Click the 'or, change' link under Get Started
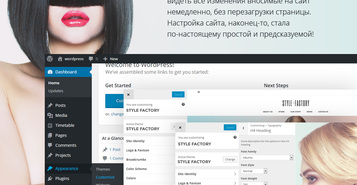The width and height of the screenshot is (357, 185). (x=114, y=114)
